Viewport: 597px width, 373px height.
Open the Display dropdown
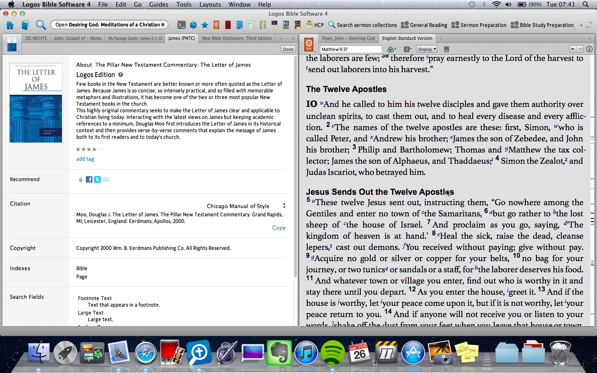427,49
